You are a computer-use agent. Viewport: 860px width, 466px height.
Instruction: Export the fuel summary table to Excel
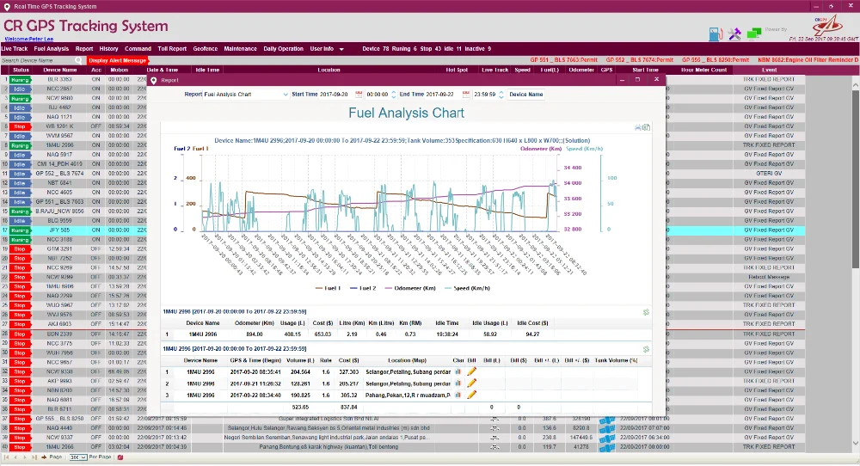click(x=646, y=312)
